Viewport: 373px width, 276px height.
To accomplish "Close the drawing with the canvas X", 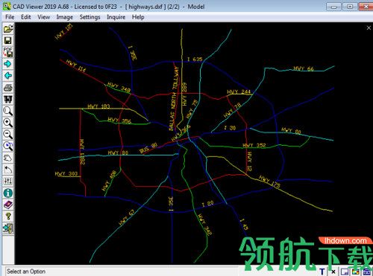I will click(x=369, y=28).
